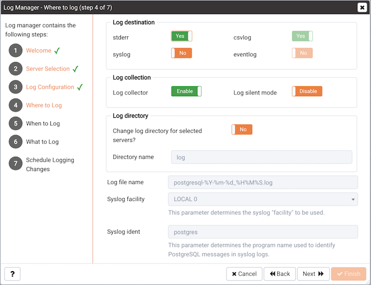Click the Back button
The image size is (371, 285).
(x=280, y=274)
